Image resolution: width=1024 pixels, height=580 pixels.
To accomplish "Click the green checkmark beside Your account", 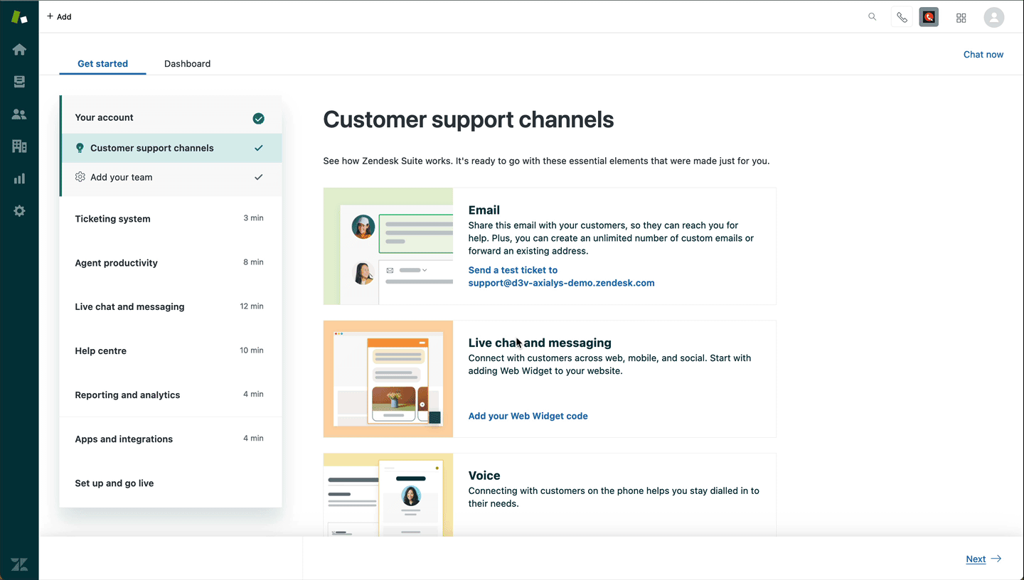I will (x=259, y=119).
